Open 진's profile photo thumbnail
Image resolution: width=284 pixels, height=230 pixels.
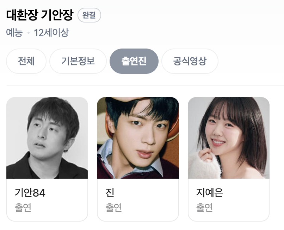point(138,138)
